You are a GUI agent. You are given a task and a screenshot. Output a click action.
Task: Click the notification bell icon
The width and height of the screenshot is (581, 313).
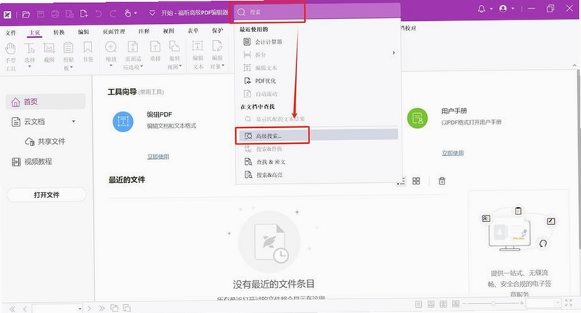(x=482, y=9)
